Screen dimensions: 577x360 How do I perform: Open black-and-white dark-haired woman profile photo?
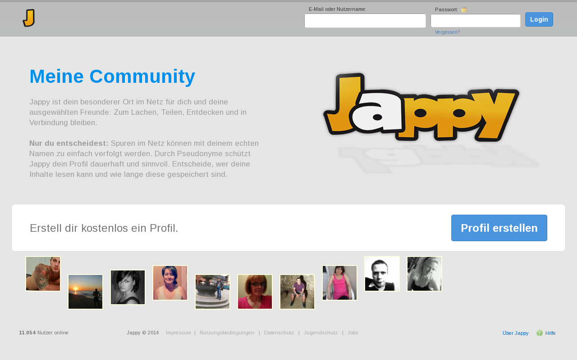click(x=128, y=287)
